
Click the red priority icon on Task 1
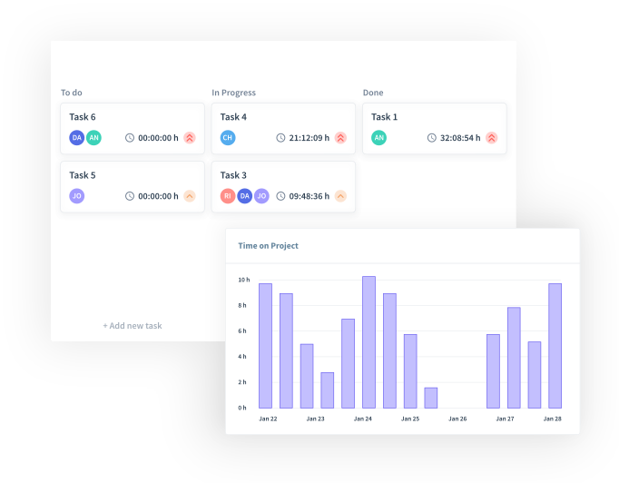point(492,138)
